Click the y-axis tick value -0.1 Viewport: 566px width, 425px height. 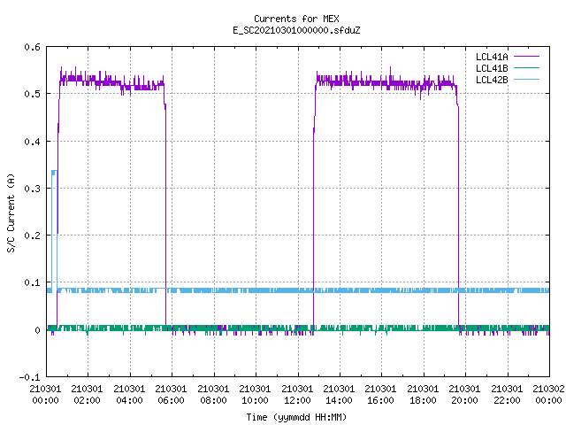pyautogui.click(x=29, y=377)
